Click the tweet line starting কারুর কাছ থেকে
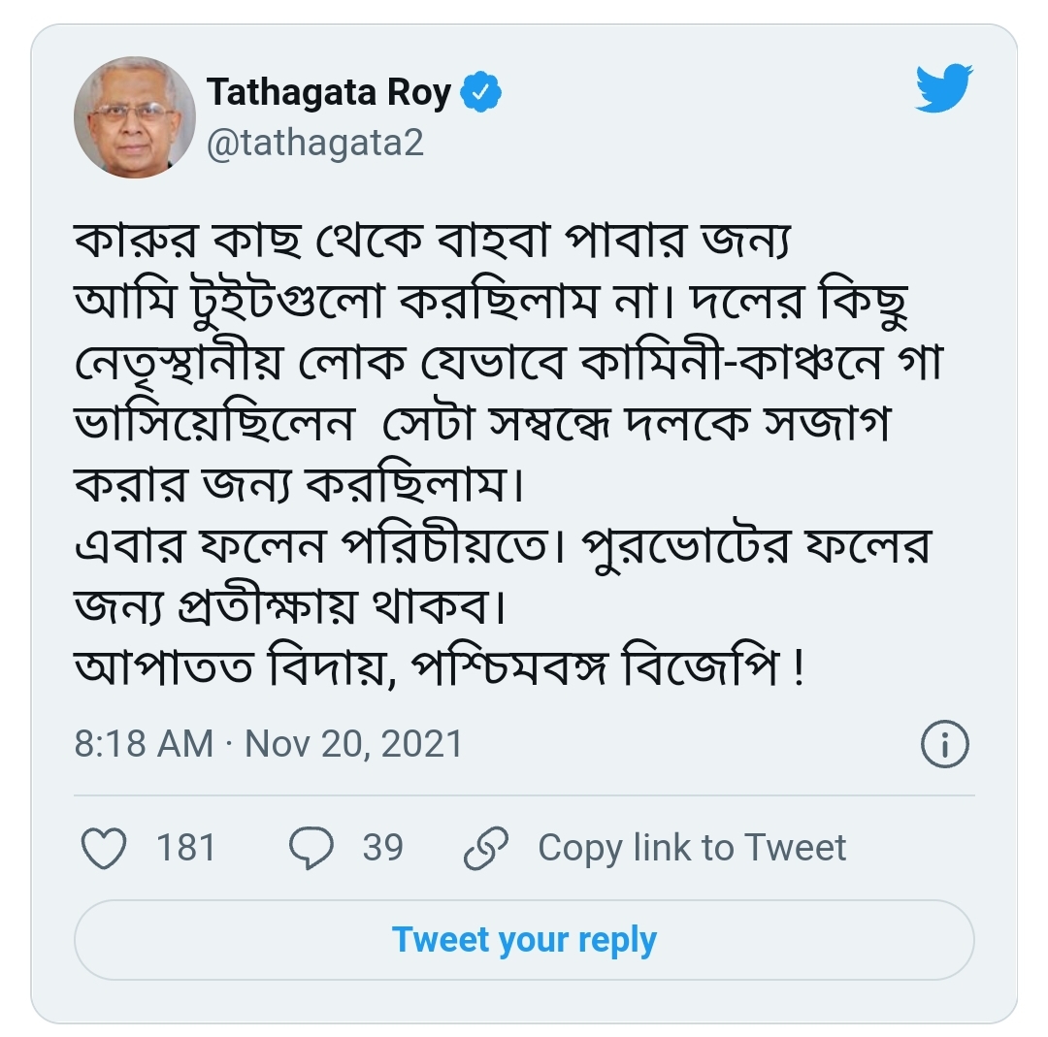This screenshot has width=1048, height=1037. coord(433,240)
